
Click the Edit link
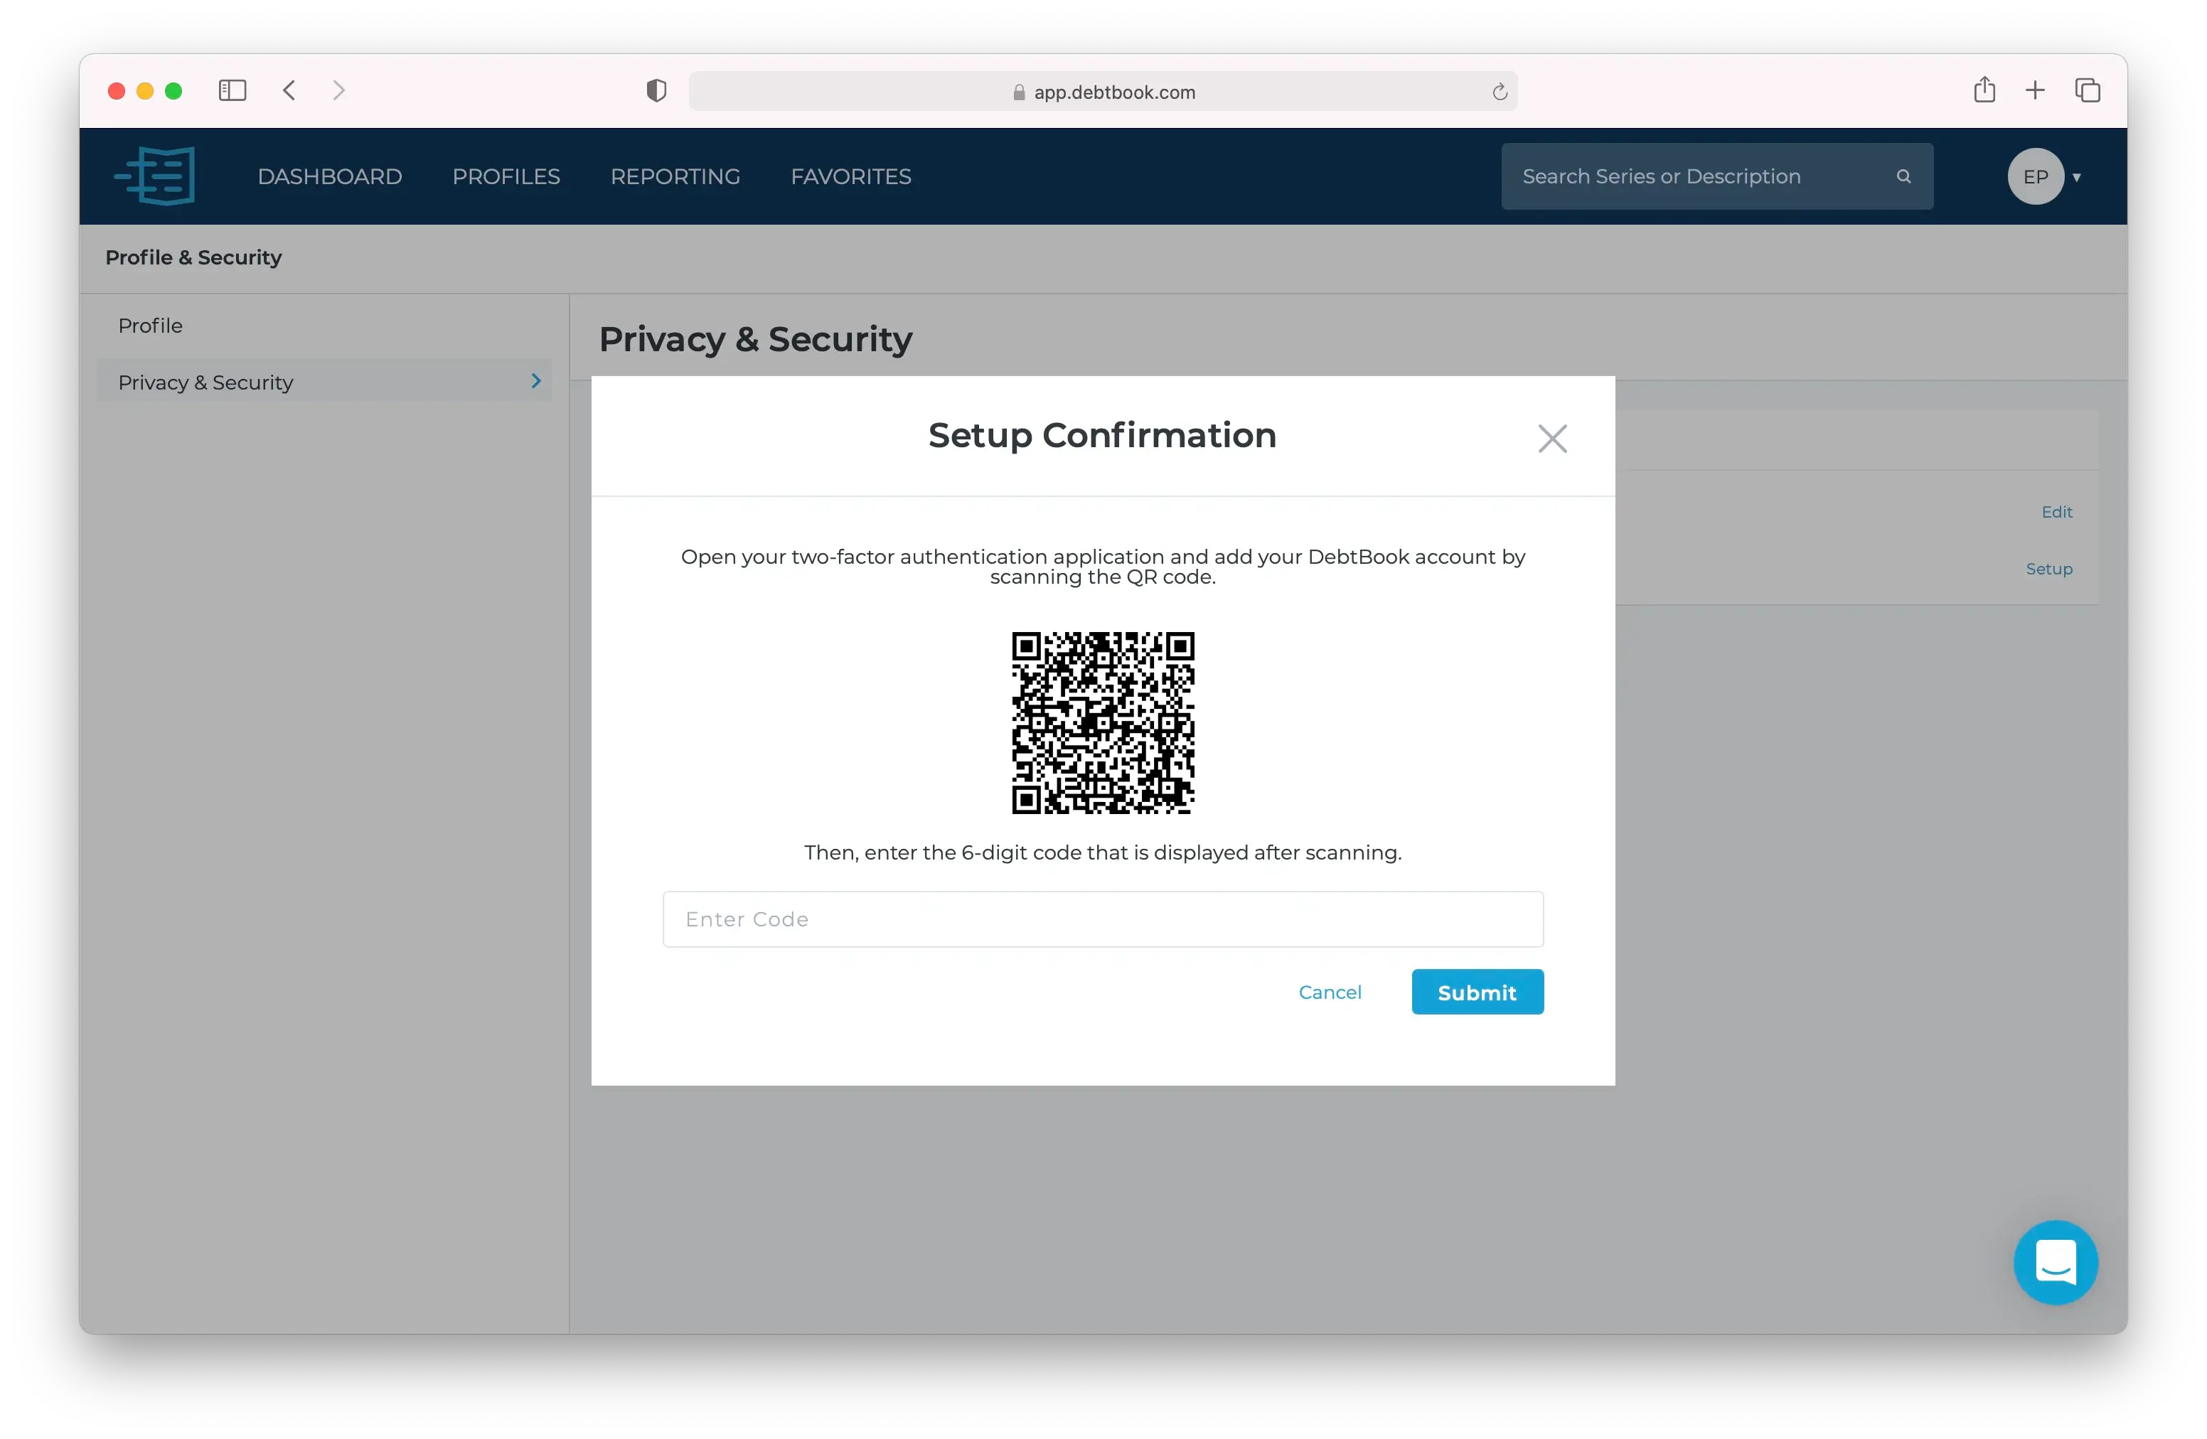[x=2056, y=512]
